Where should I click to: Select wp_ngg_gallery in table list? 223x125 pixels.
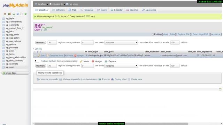click(x=13, y=38)
